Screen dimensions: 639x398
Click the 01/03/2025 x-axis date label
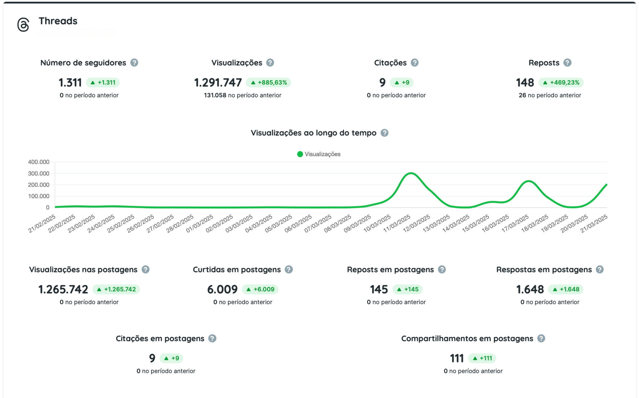pyautogui.click(x=199, y=223)
